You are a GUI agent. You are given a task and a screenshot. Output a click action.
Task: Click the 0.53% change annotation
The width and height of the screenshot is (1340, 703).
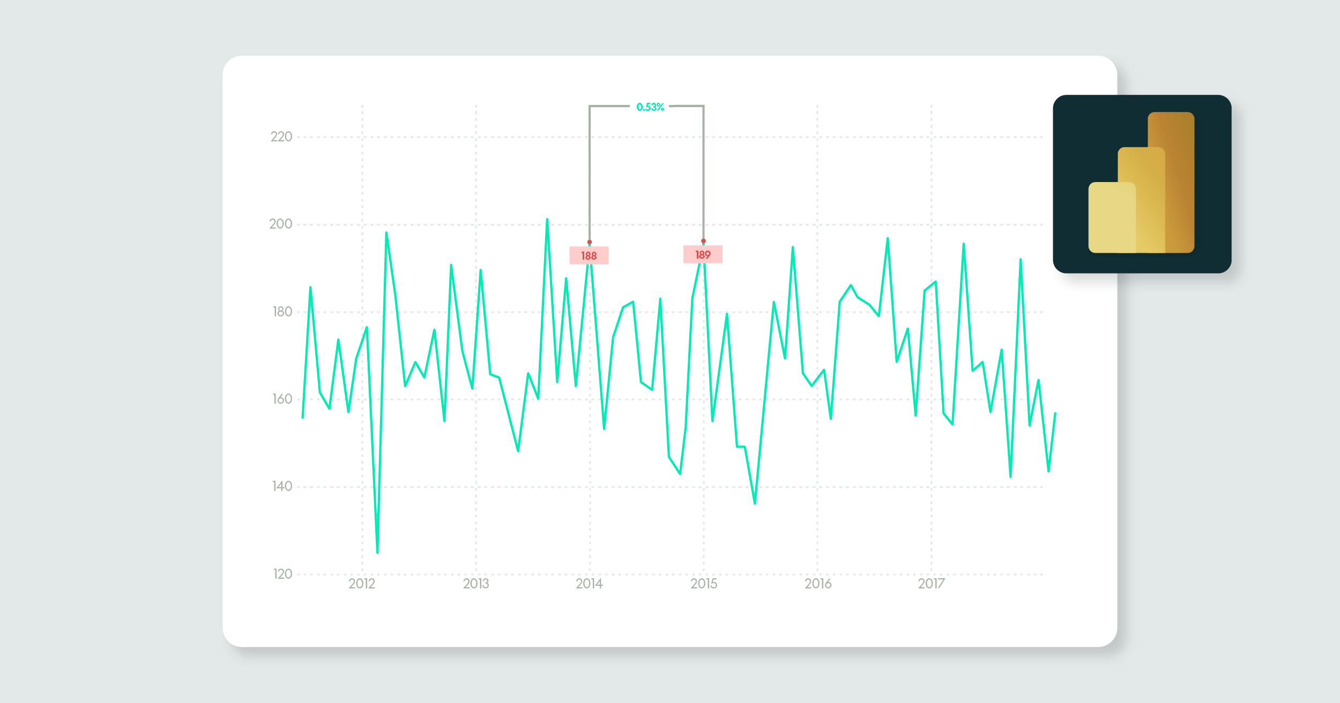click(x=650, y=107)
